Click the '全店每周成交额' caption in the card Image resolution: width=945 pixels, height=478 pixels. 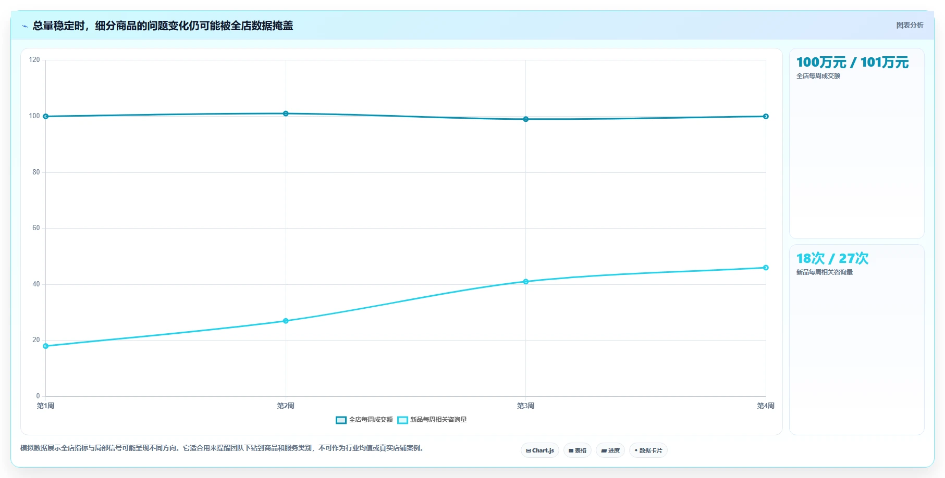(818, 76)
